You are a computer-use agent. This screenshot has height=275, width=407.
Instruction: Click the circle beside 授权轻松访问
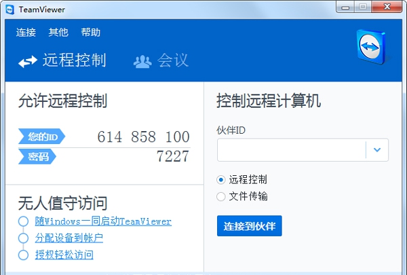pos(23,255)
